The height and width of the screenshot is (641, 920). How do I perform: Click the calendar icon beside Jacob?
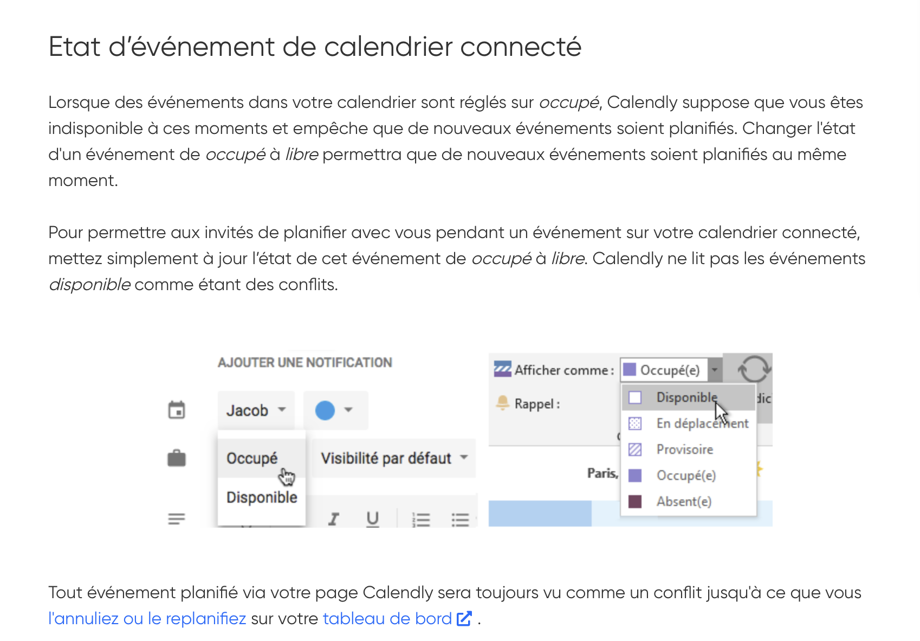[x=177, y=410]
